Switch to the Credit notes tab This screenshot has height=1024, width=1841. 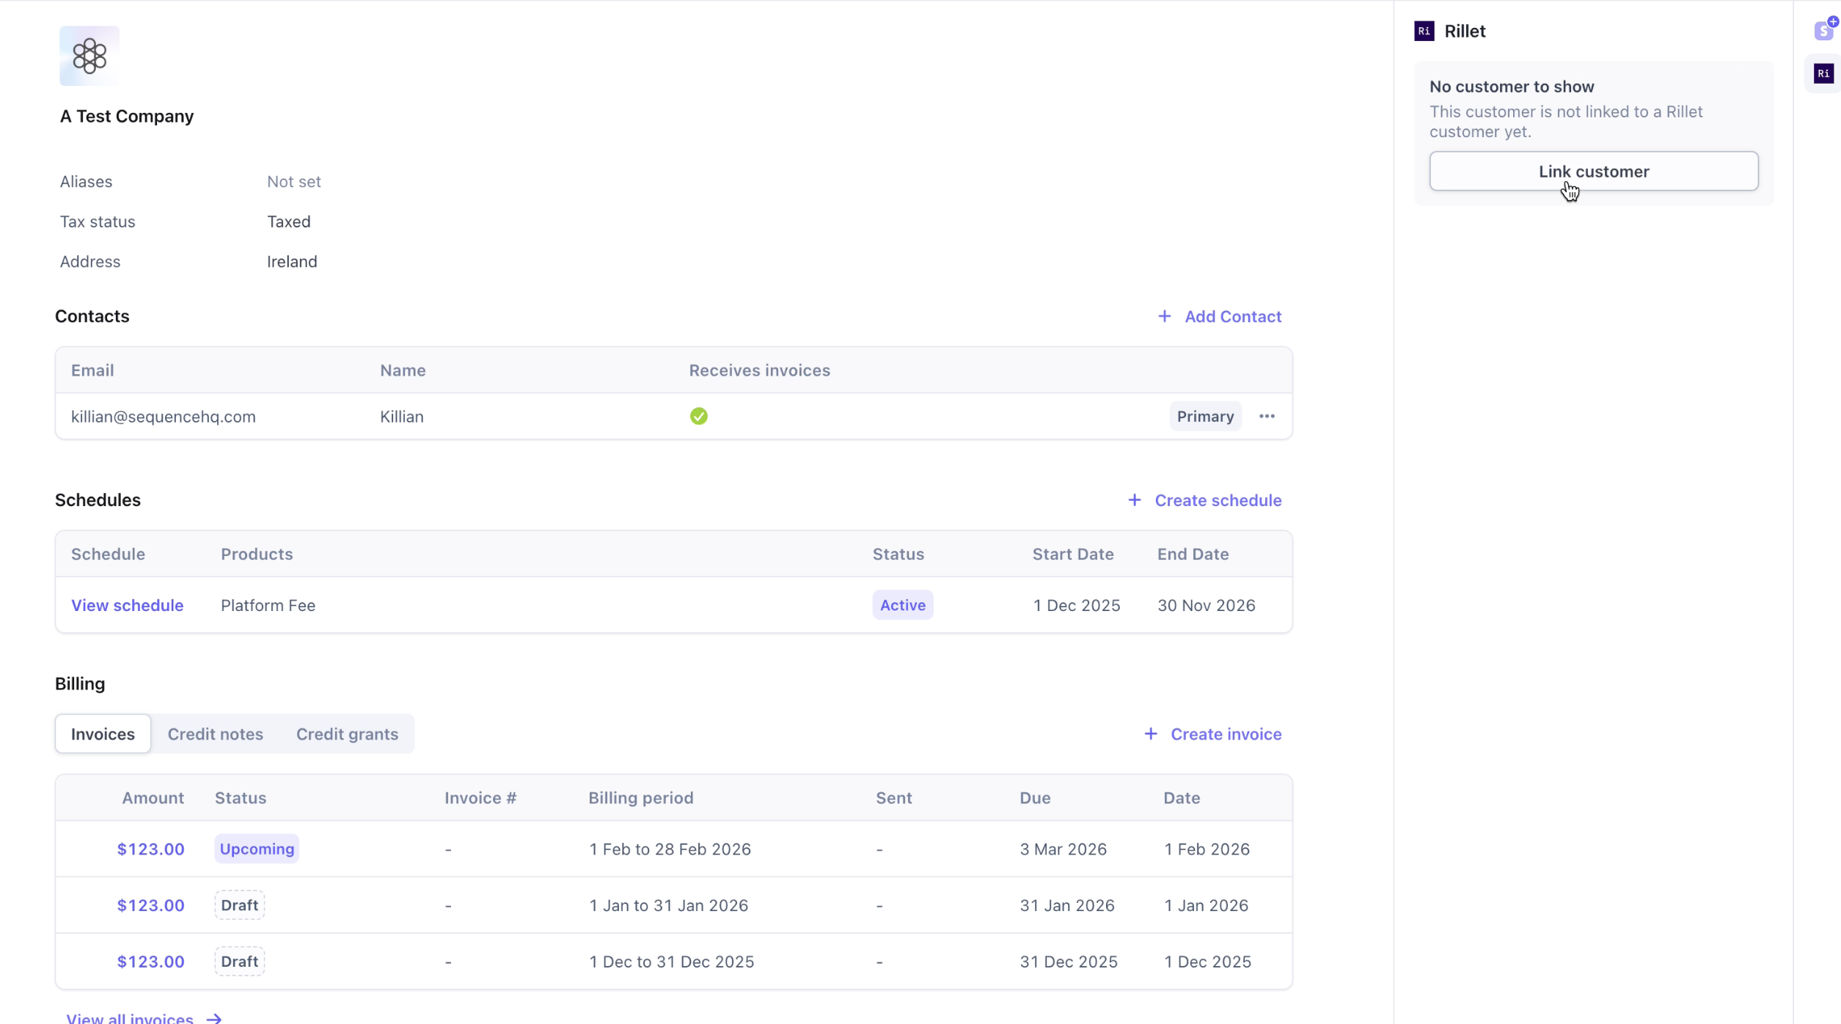pyautogui.click(x=216, y=733)
